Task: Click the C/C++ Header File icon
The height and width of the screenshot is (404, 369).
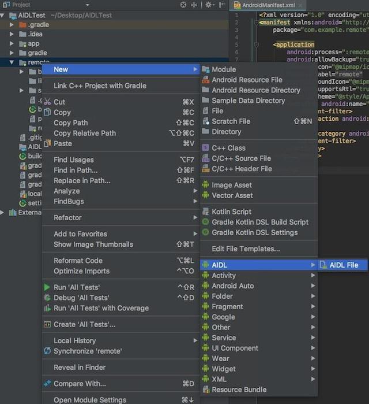Action: [206, 169]
